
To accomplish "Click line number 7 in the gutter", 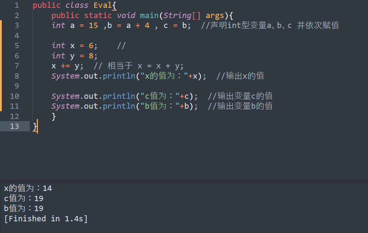I will point(17,66).
